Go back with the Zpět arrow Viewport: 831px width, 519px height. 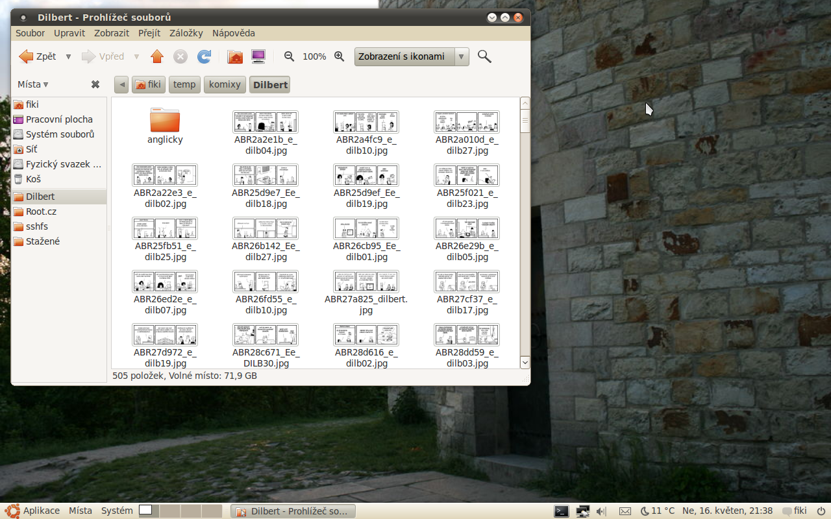coord(38,56)
